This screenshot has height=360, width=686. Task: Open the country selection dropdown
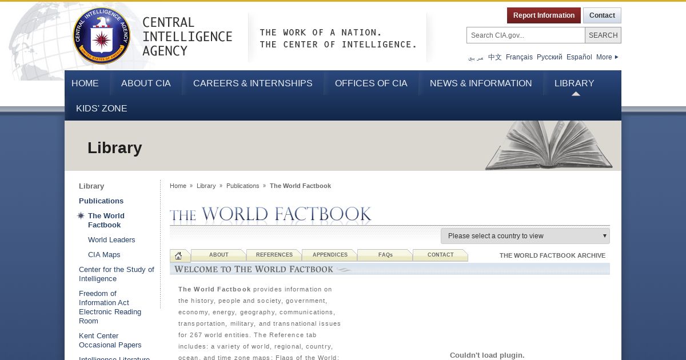point(525,236)
